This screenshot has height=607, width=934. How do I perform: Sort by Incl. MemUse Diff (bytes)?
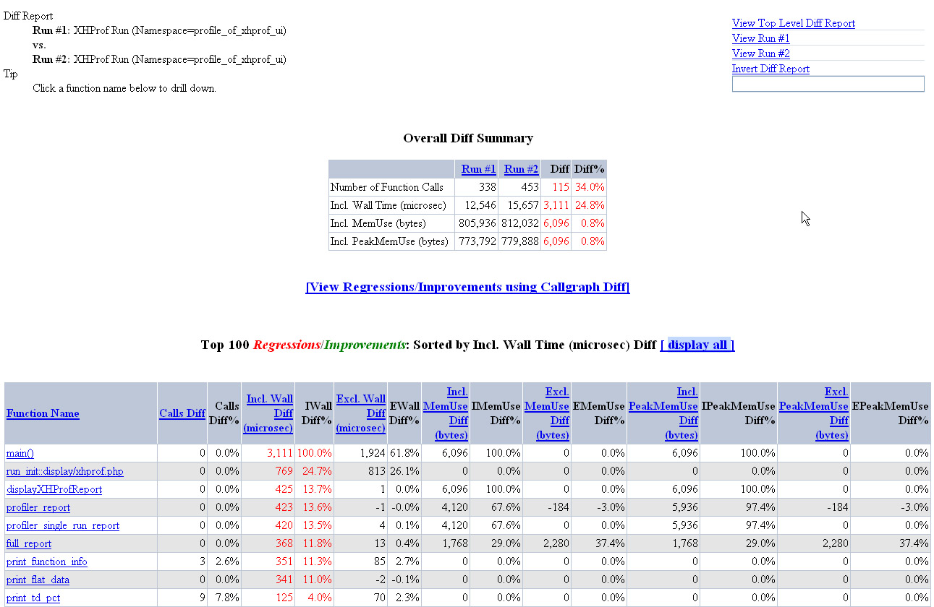point(446,413)
